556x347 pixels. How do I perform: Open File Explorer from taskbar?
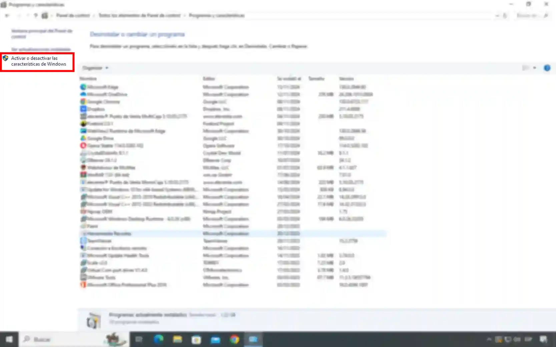[x=177, y=339]
